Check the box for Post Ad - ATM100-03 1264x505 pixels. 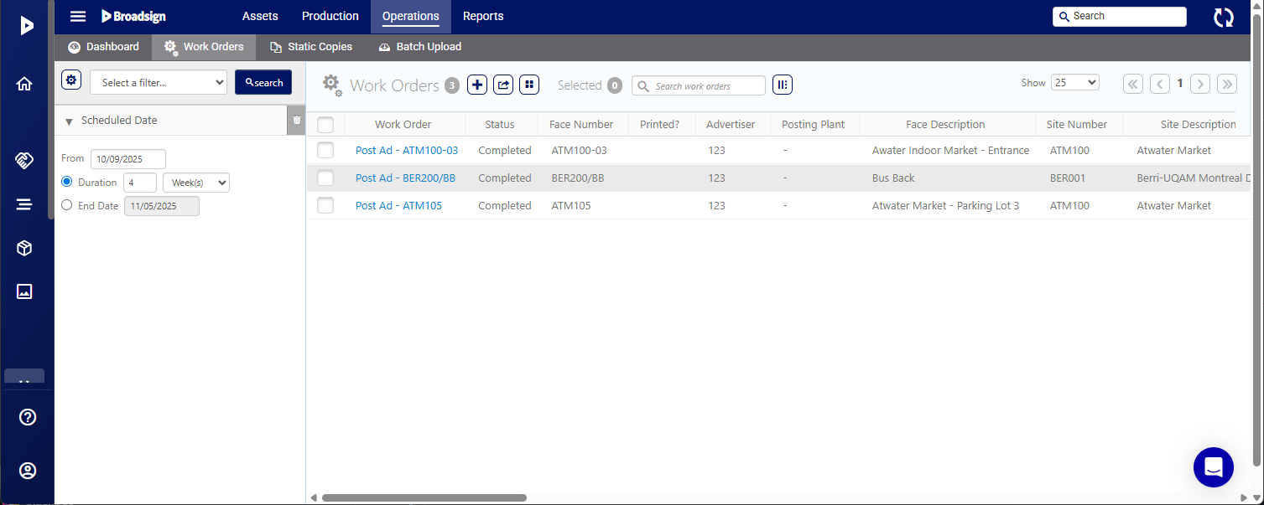[x=325, y=151]
